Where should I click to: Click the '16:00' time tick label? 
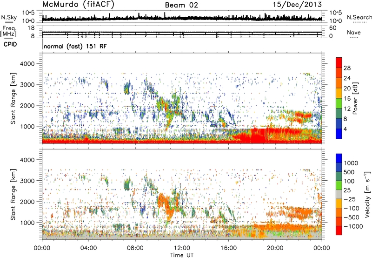pyautogui.click(x=228, y=248)
